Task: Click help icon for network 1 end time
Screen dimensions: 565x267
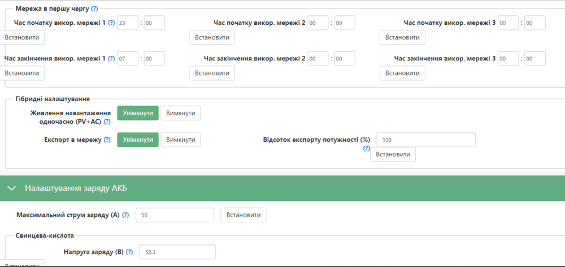Action: (x=111, y=59)
